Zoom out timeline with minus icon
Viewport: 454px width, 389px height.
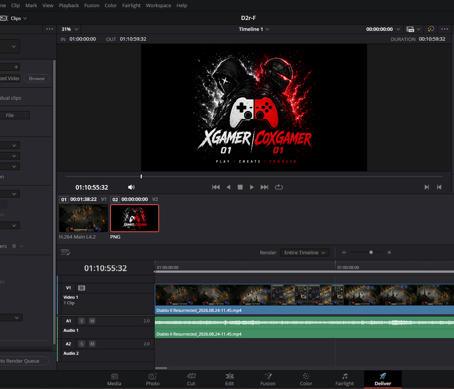(x=344, y=252)
